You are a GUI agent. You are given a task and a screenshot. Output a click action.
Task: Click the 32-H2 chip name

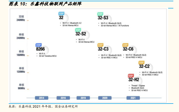(x=134, y=79)
